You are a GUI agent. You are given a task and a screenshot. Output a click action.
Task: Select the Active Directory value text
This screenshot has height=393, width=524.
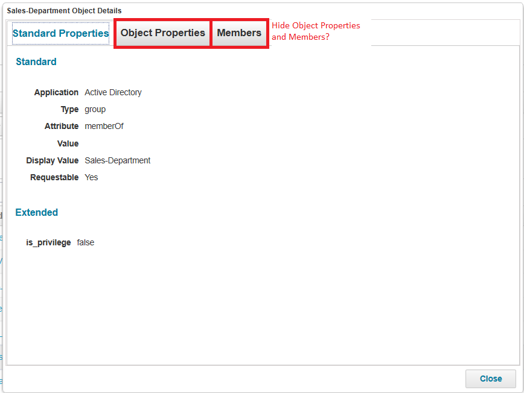coord(113,92)
